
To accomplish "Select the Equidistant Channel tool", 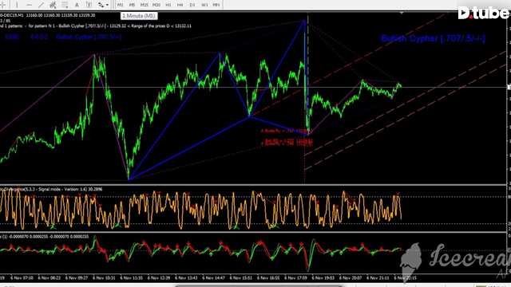I will (53, 5).
